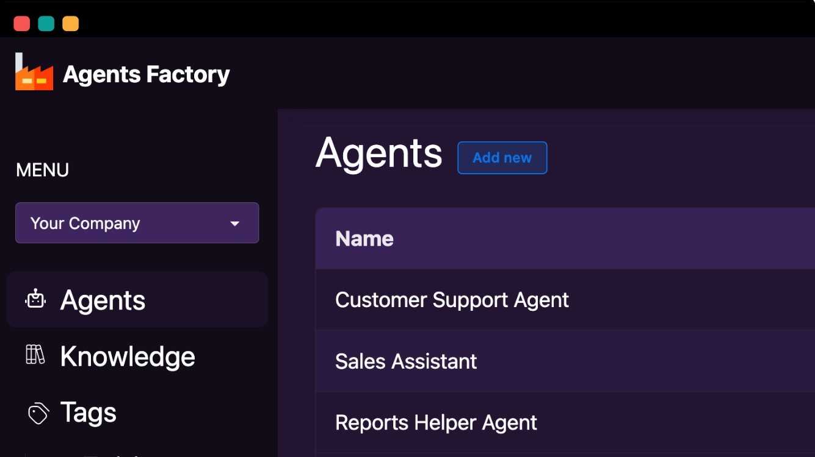Go to Knowledge in the sidebar
815x457 pixels.
(128, 356)
